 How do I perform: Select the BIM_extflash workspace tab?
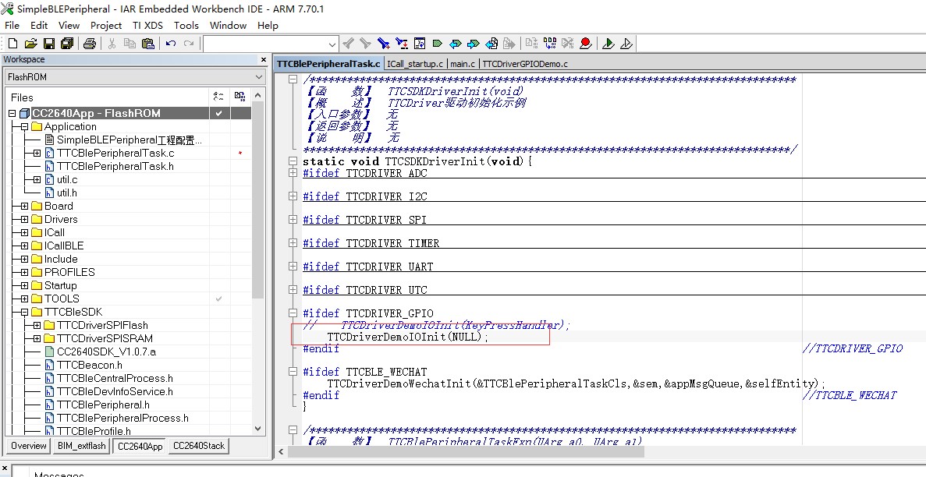tap(81, 446)
